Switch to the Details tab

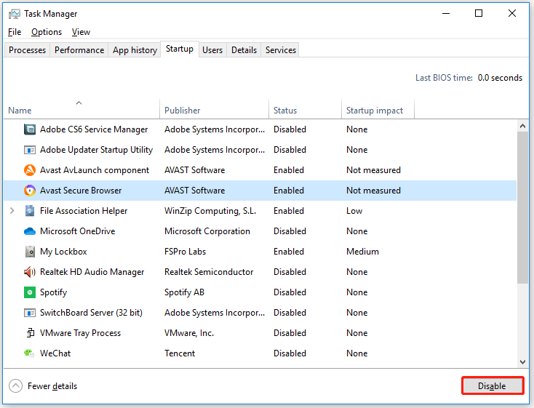(x=244, y=50)
